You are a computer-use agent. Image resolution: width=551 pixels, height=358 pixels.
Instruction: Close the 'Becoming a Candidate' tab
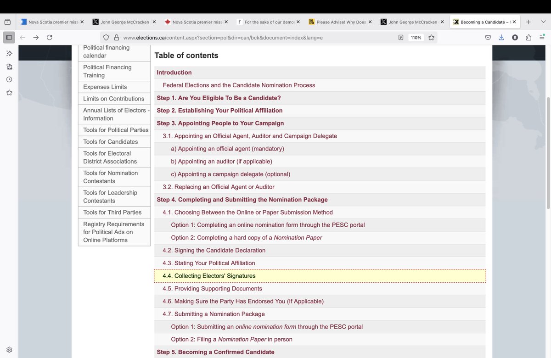tap(514, 22)
